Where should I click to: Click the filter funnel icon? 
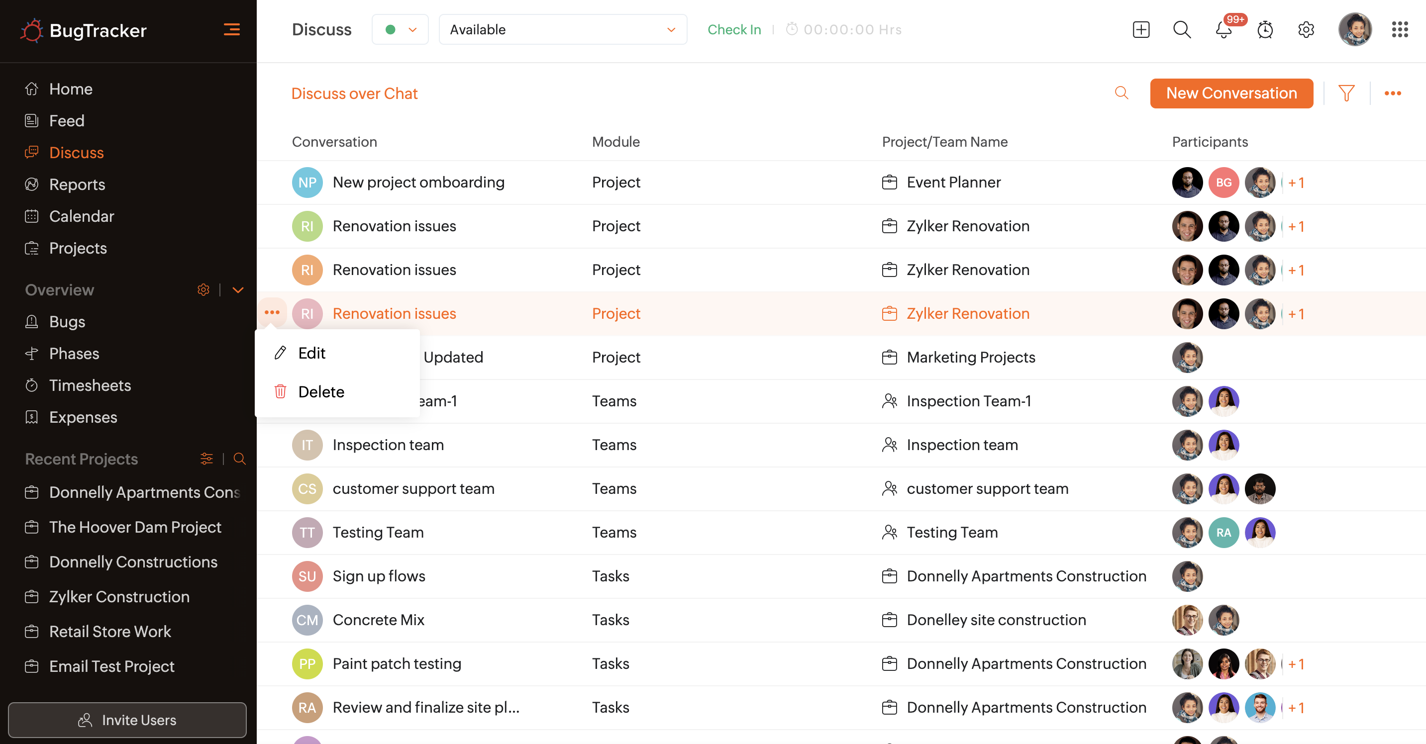click(1346, 93)
